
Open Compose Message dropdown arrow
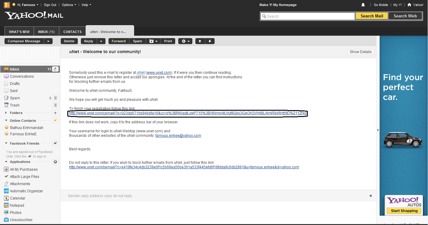[48, 41]
